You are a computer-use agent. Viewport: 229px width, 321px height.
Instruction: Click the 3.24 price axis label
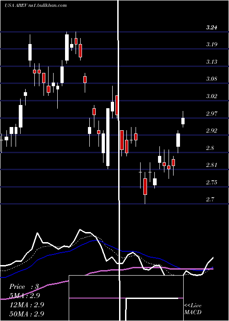click(212, 28)
